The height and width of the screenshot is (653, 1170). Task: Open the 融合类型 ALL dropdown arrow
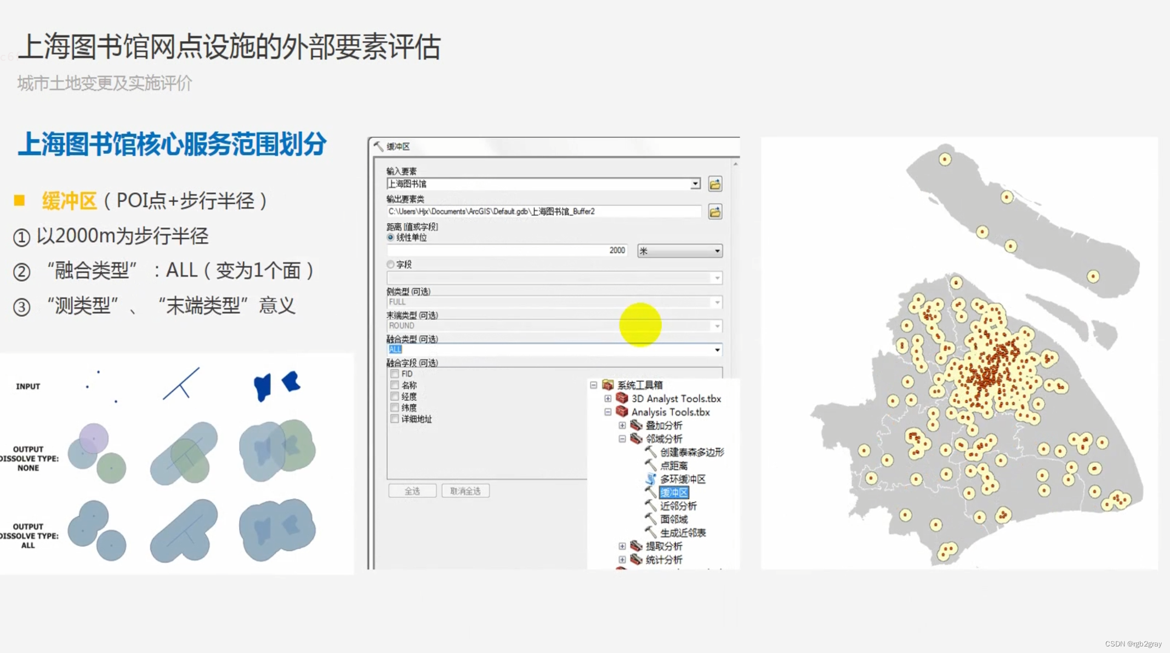point(717,350)
